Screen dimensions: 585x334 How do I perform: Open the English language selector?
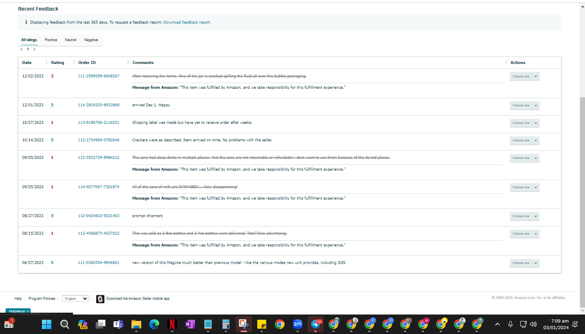(x=75, y=299)
